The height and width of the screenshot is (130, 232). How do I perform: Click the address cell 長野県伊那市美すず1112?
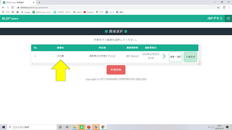point(102,56)
